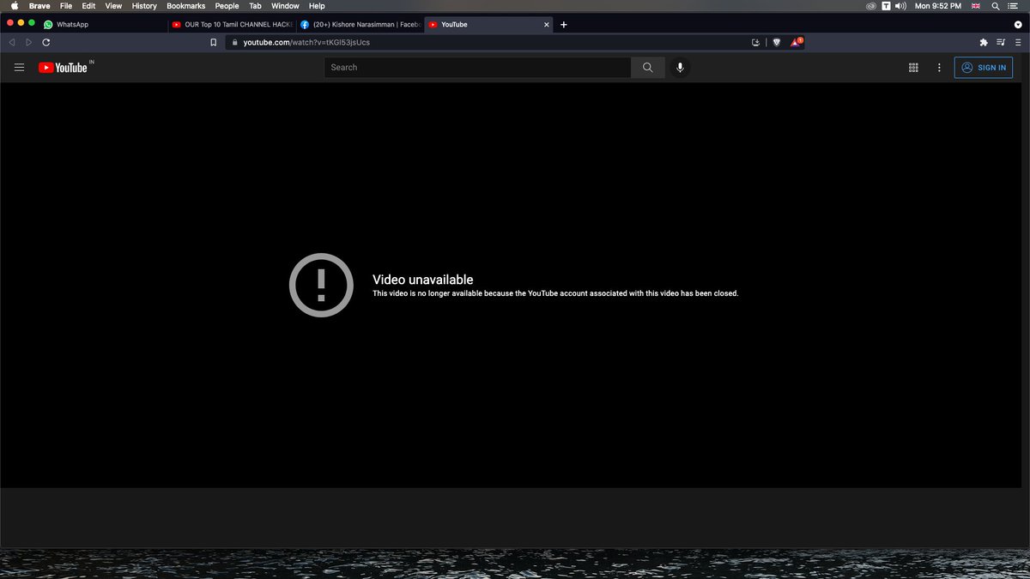This screenshot has width=1030, height=579.
Task: Reload the page
Action: [45, 42]
